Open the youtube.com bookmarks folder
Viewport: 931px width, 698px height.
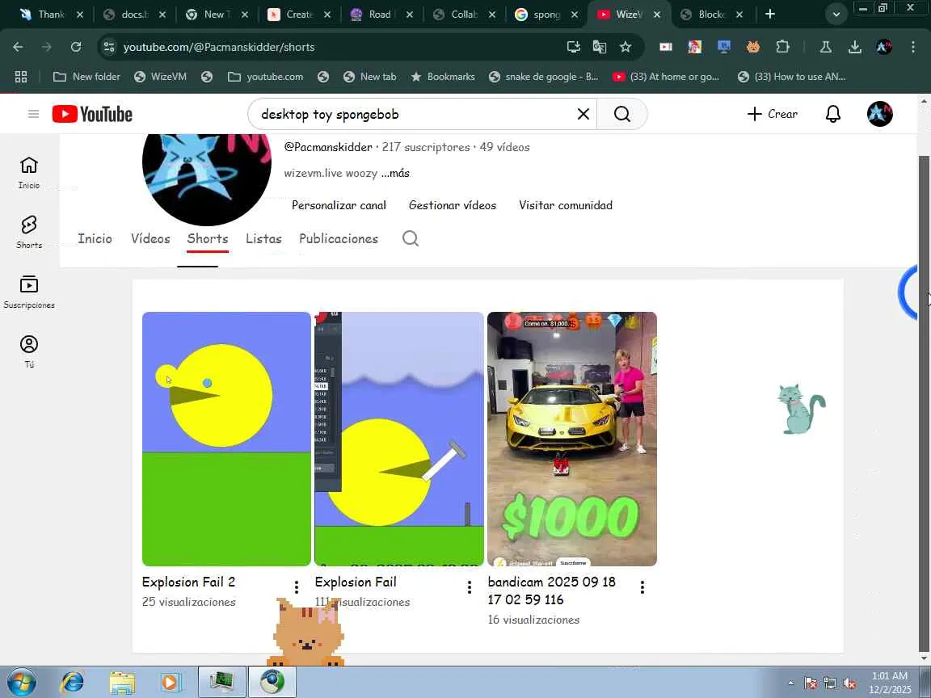pyautogui.click(x=266, y=77)
